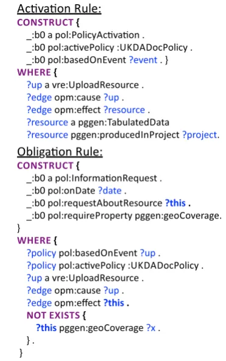Click the first WHERE keyword

[34, 72]
